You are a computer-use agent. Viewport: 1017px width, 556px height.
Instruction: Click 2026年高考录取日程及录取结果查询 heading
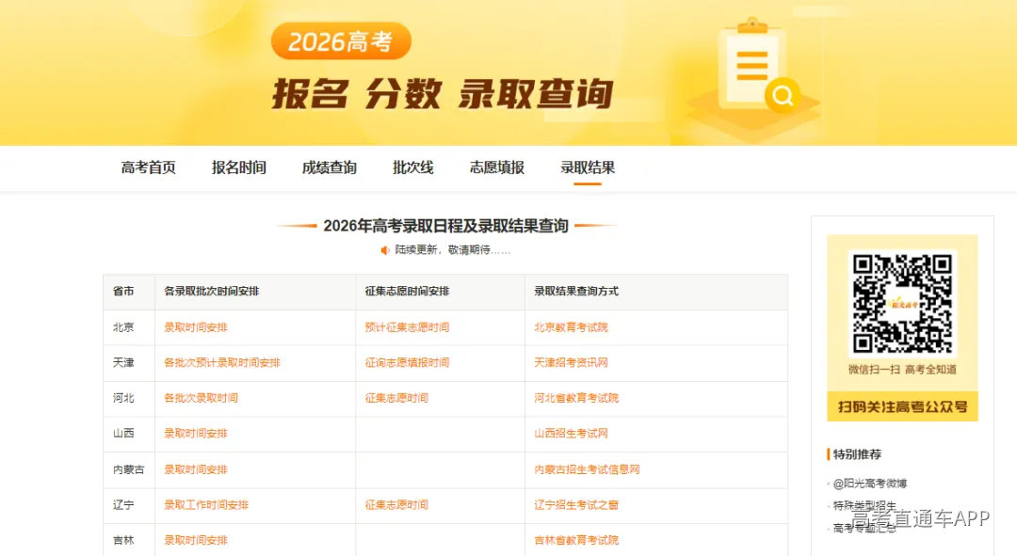[446, 226]
